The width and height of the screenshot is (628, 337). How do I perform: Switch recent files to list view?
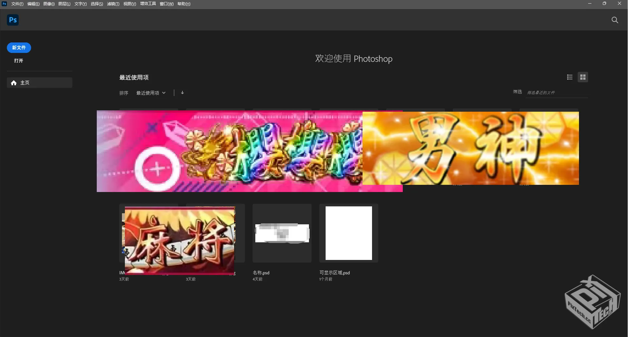tap(570, 77)
